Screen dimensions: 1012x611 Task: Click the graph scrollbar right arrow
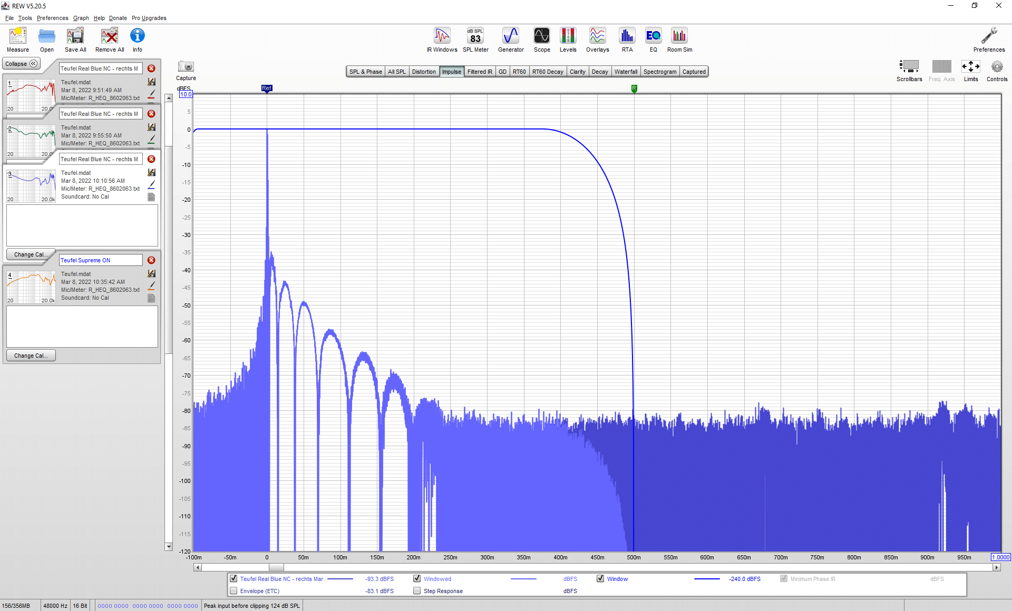pyautogui.click(x=996, y=567)
